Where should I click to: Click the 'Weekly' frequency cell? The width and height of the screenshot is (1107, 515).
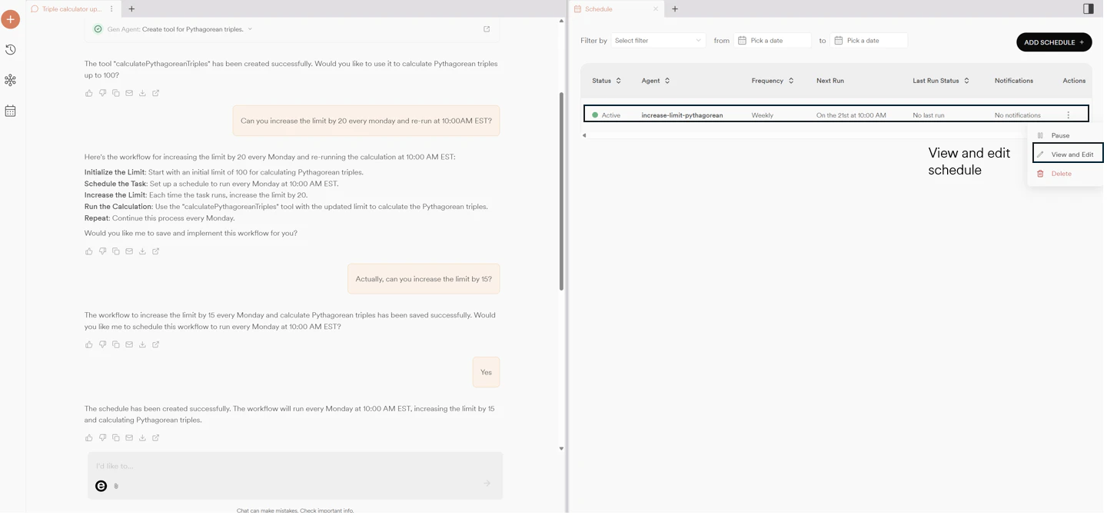coord(763,115)
